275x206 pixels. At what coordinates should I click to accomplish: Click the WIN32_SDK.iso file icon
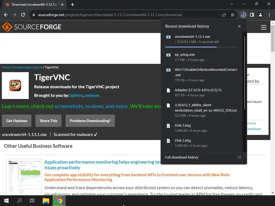[x=168, y=105]
